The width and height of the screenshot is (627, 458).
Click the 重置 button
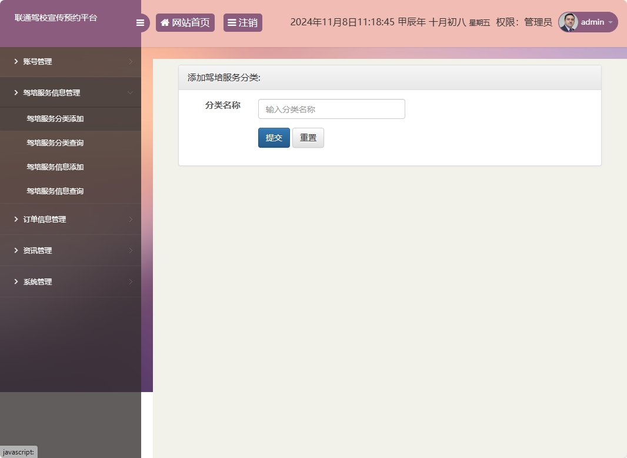pos(308,138)
